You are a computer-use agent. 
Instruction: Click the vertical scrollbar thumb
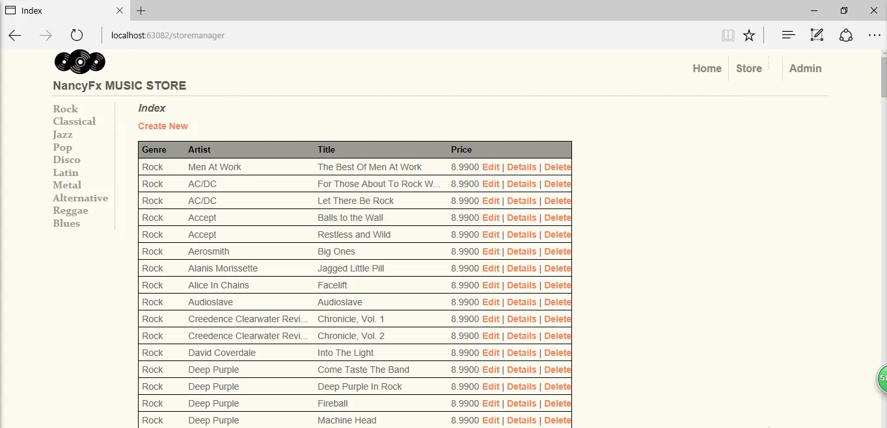click(883, 78)
